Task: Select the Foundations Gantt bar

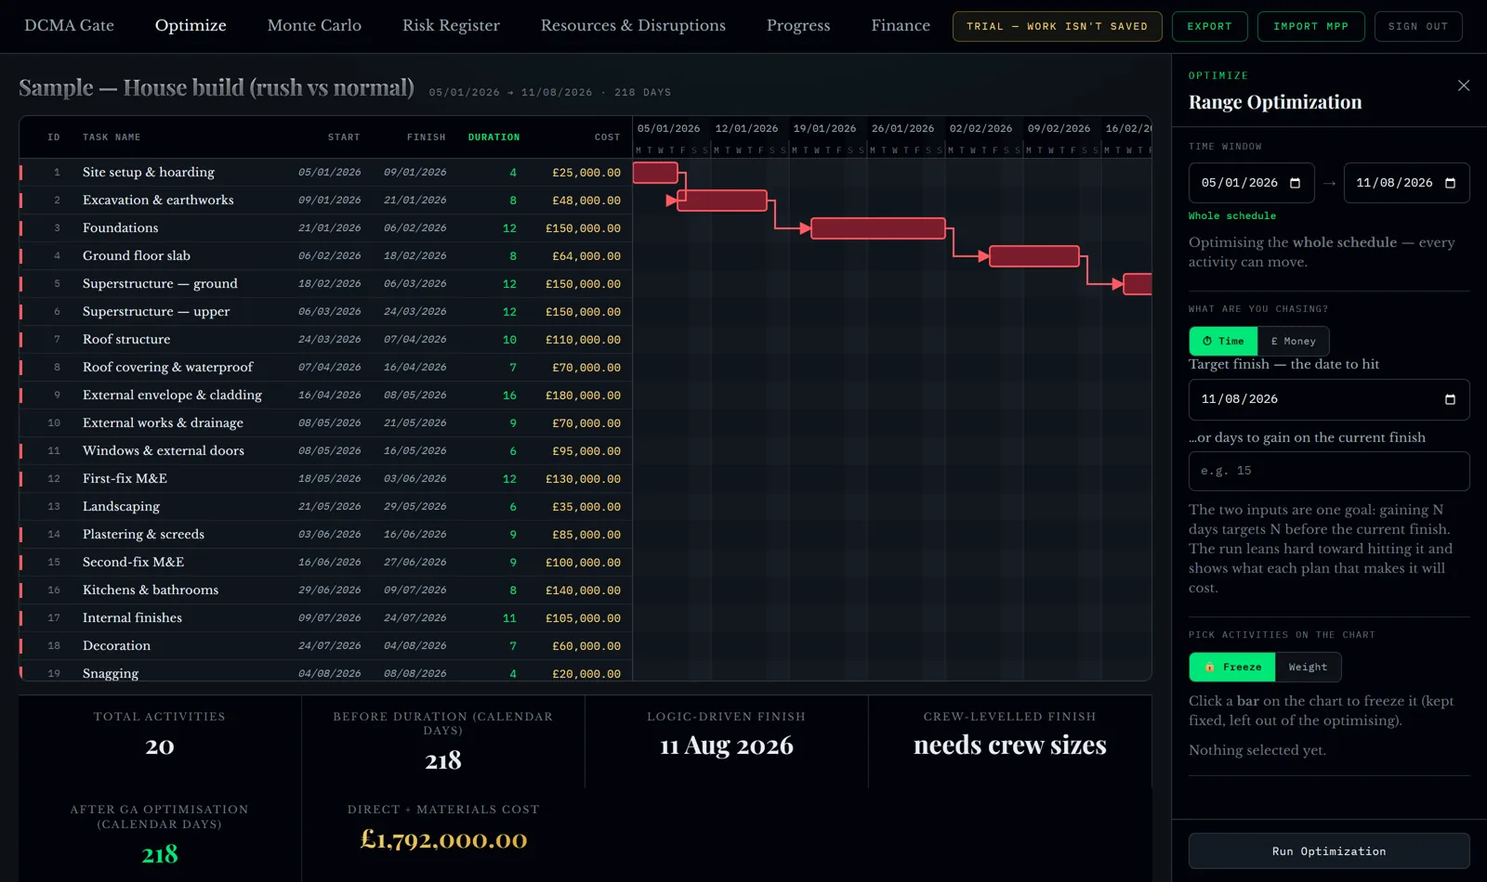Action: [x=878, y=228]
